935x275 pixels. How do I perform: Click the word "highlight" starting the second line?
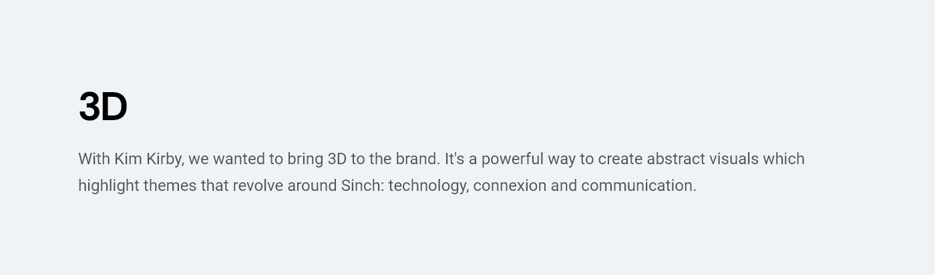point(109,186)
